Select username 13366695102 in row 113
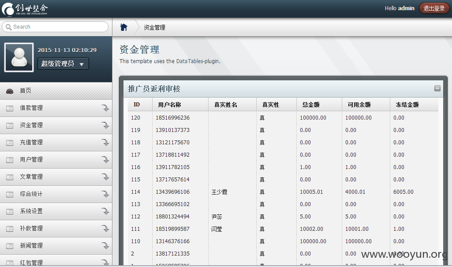Image resolution: width=452 pixels, height=267 pixels. click(173, 204)
